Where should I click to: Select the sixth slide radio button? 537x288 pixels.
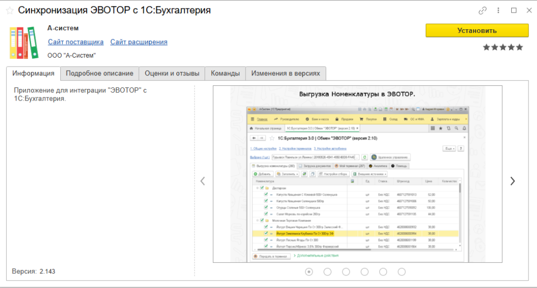(401, 272)
